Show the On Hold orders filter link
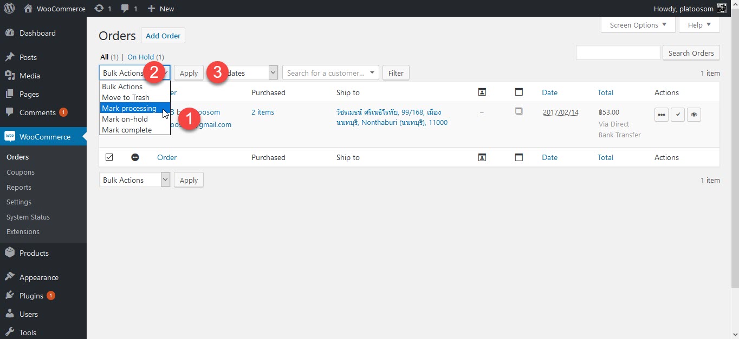This screenshot has width=739, height=339. [x=141, y=57]
